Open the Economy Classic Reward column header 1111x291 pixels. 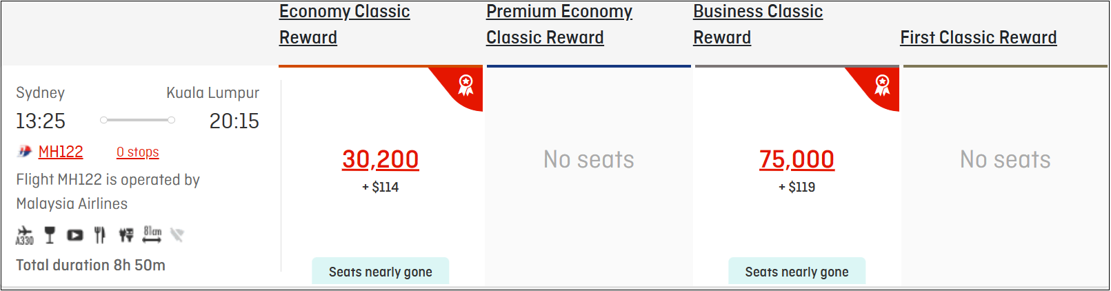click(344, 24)
